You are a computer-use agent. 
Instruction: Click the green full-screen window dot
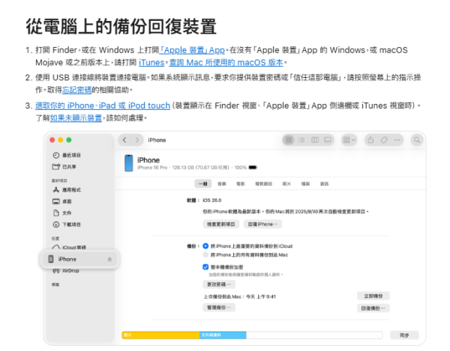[x=69, y=140]
